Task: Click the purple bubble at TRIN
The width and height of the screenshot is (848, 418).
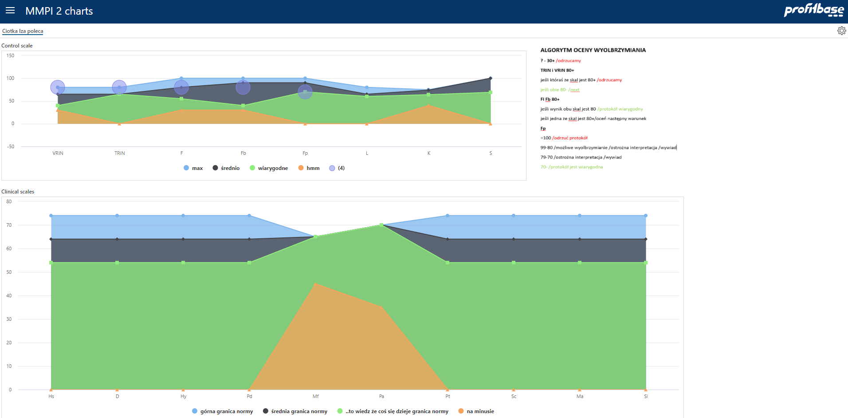Action: tap(119, 87)
